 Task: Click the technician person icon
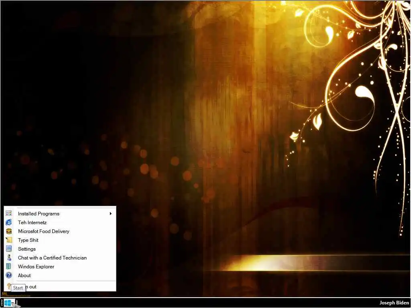click(x=9, y=258)
